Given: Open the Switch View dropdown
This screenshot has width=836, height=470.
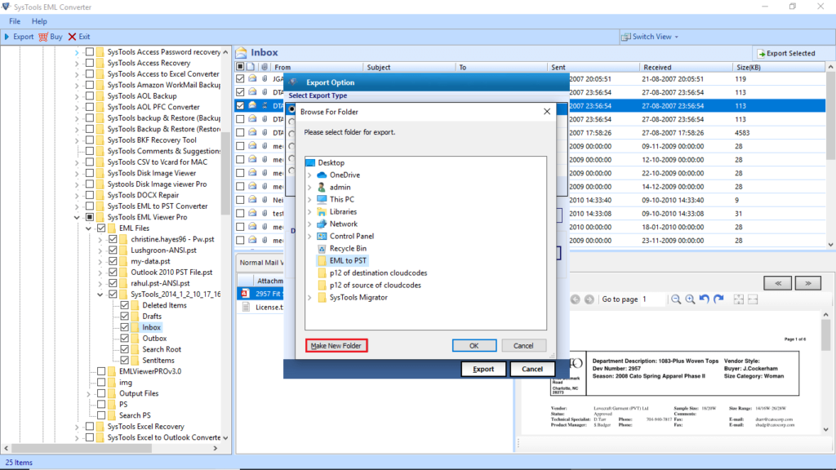Looking at the screenshot, I should [x=650, y=37].
